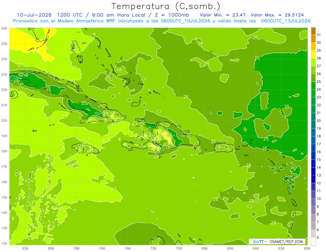This screenshot has width=326, height=252.
Task: Click the "12N" latitude axis label
Action: [4, 243]
